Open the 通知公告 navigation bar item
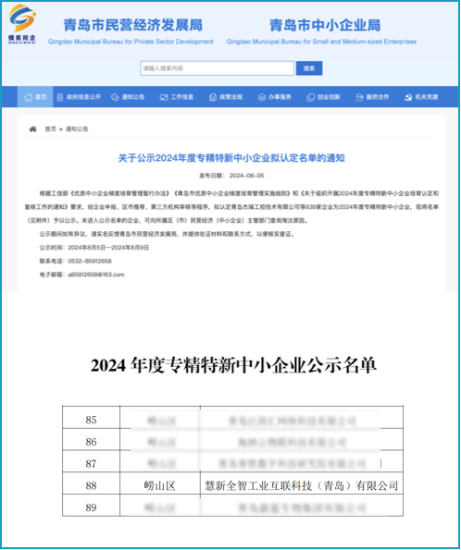Image resolution: width=461 pixels, height=550 pixels. coord(128,97)
